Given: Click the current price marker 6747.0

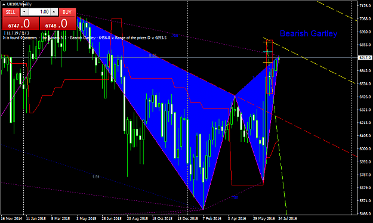Looking at the screenshot, I should pyautogui.click(x=365, y=57).
